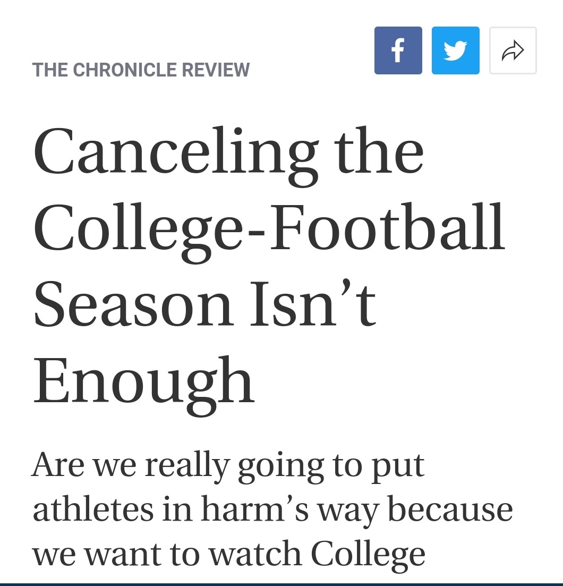This screenshot has height=586, width=563.
Task: Click the headline line 'Canceling the'
Action: pyautogui.click(x=228, y=155)
